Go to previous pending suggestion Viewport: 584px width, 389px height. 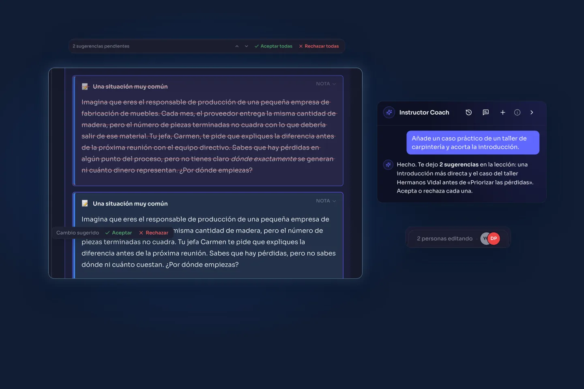[237, 46]
